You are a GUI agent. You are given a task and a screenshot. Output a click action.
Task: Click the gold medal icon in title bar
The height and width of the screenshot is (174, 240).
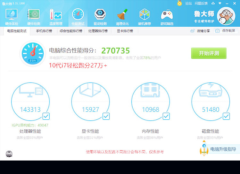click(x=179, y=3)
